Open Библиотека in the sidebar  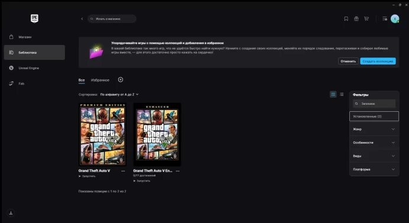click(x=34, y=53)
